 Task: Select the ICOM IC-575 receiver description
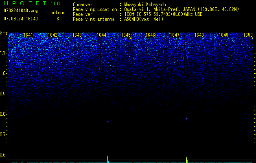[x=163, y=14]
